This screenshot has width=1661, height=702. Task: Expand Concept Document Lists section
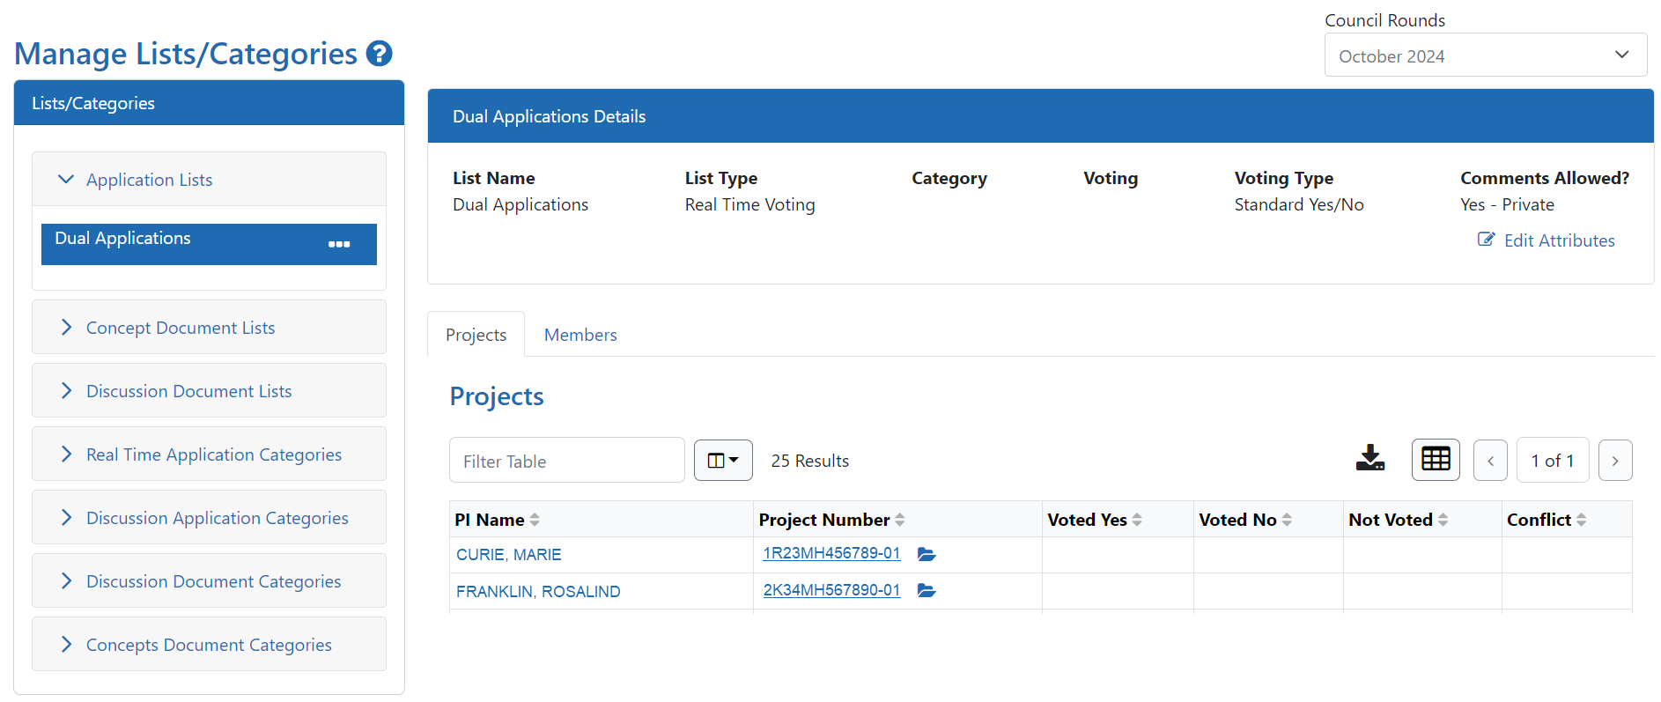coord(180,328)
